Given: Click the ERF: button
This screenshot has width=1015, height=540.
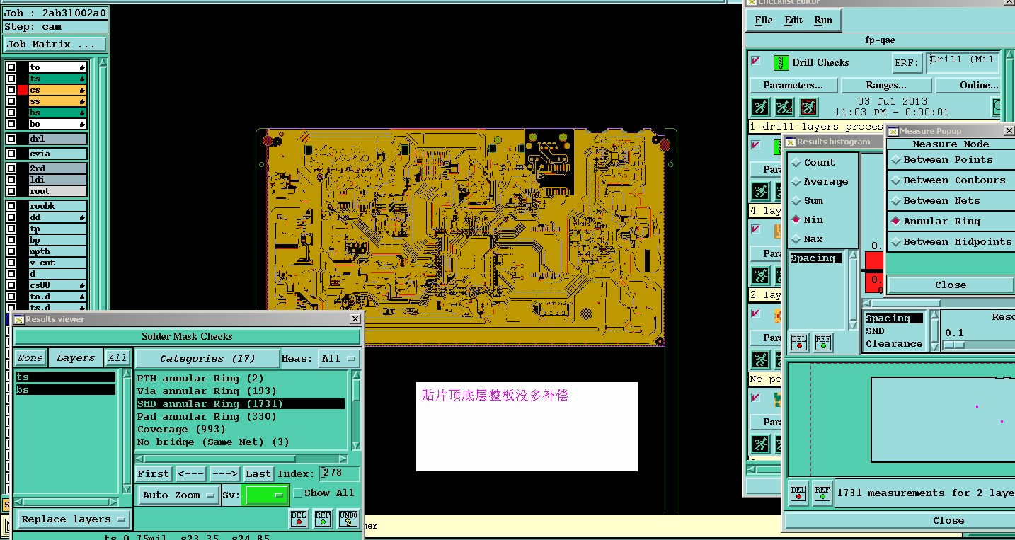Looking at the screenshot, I should (907, 63).
